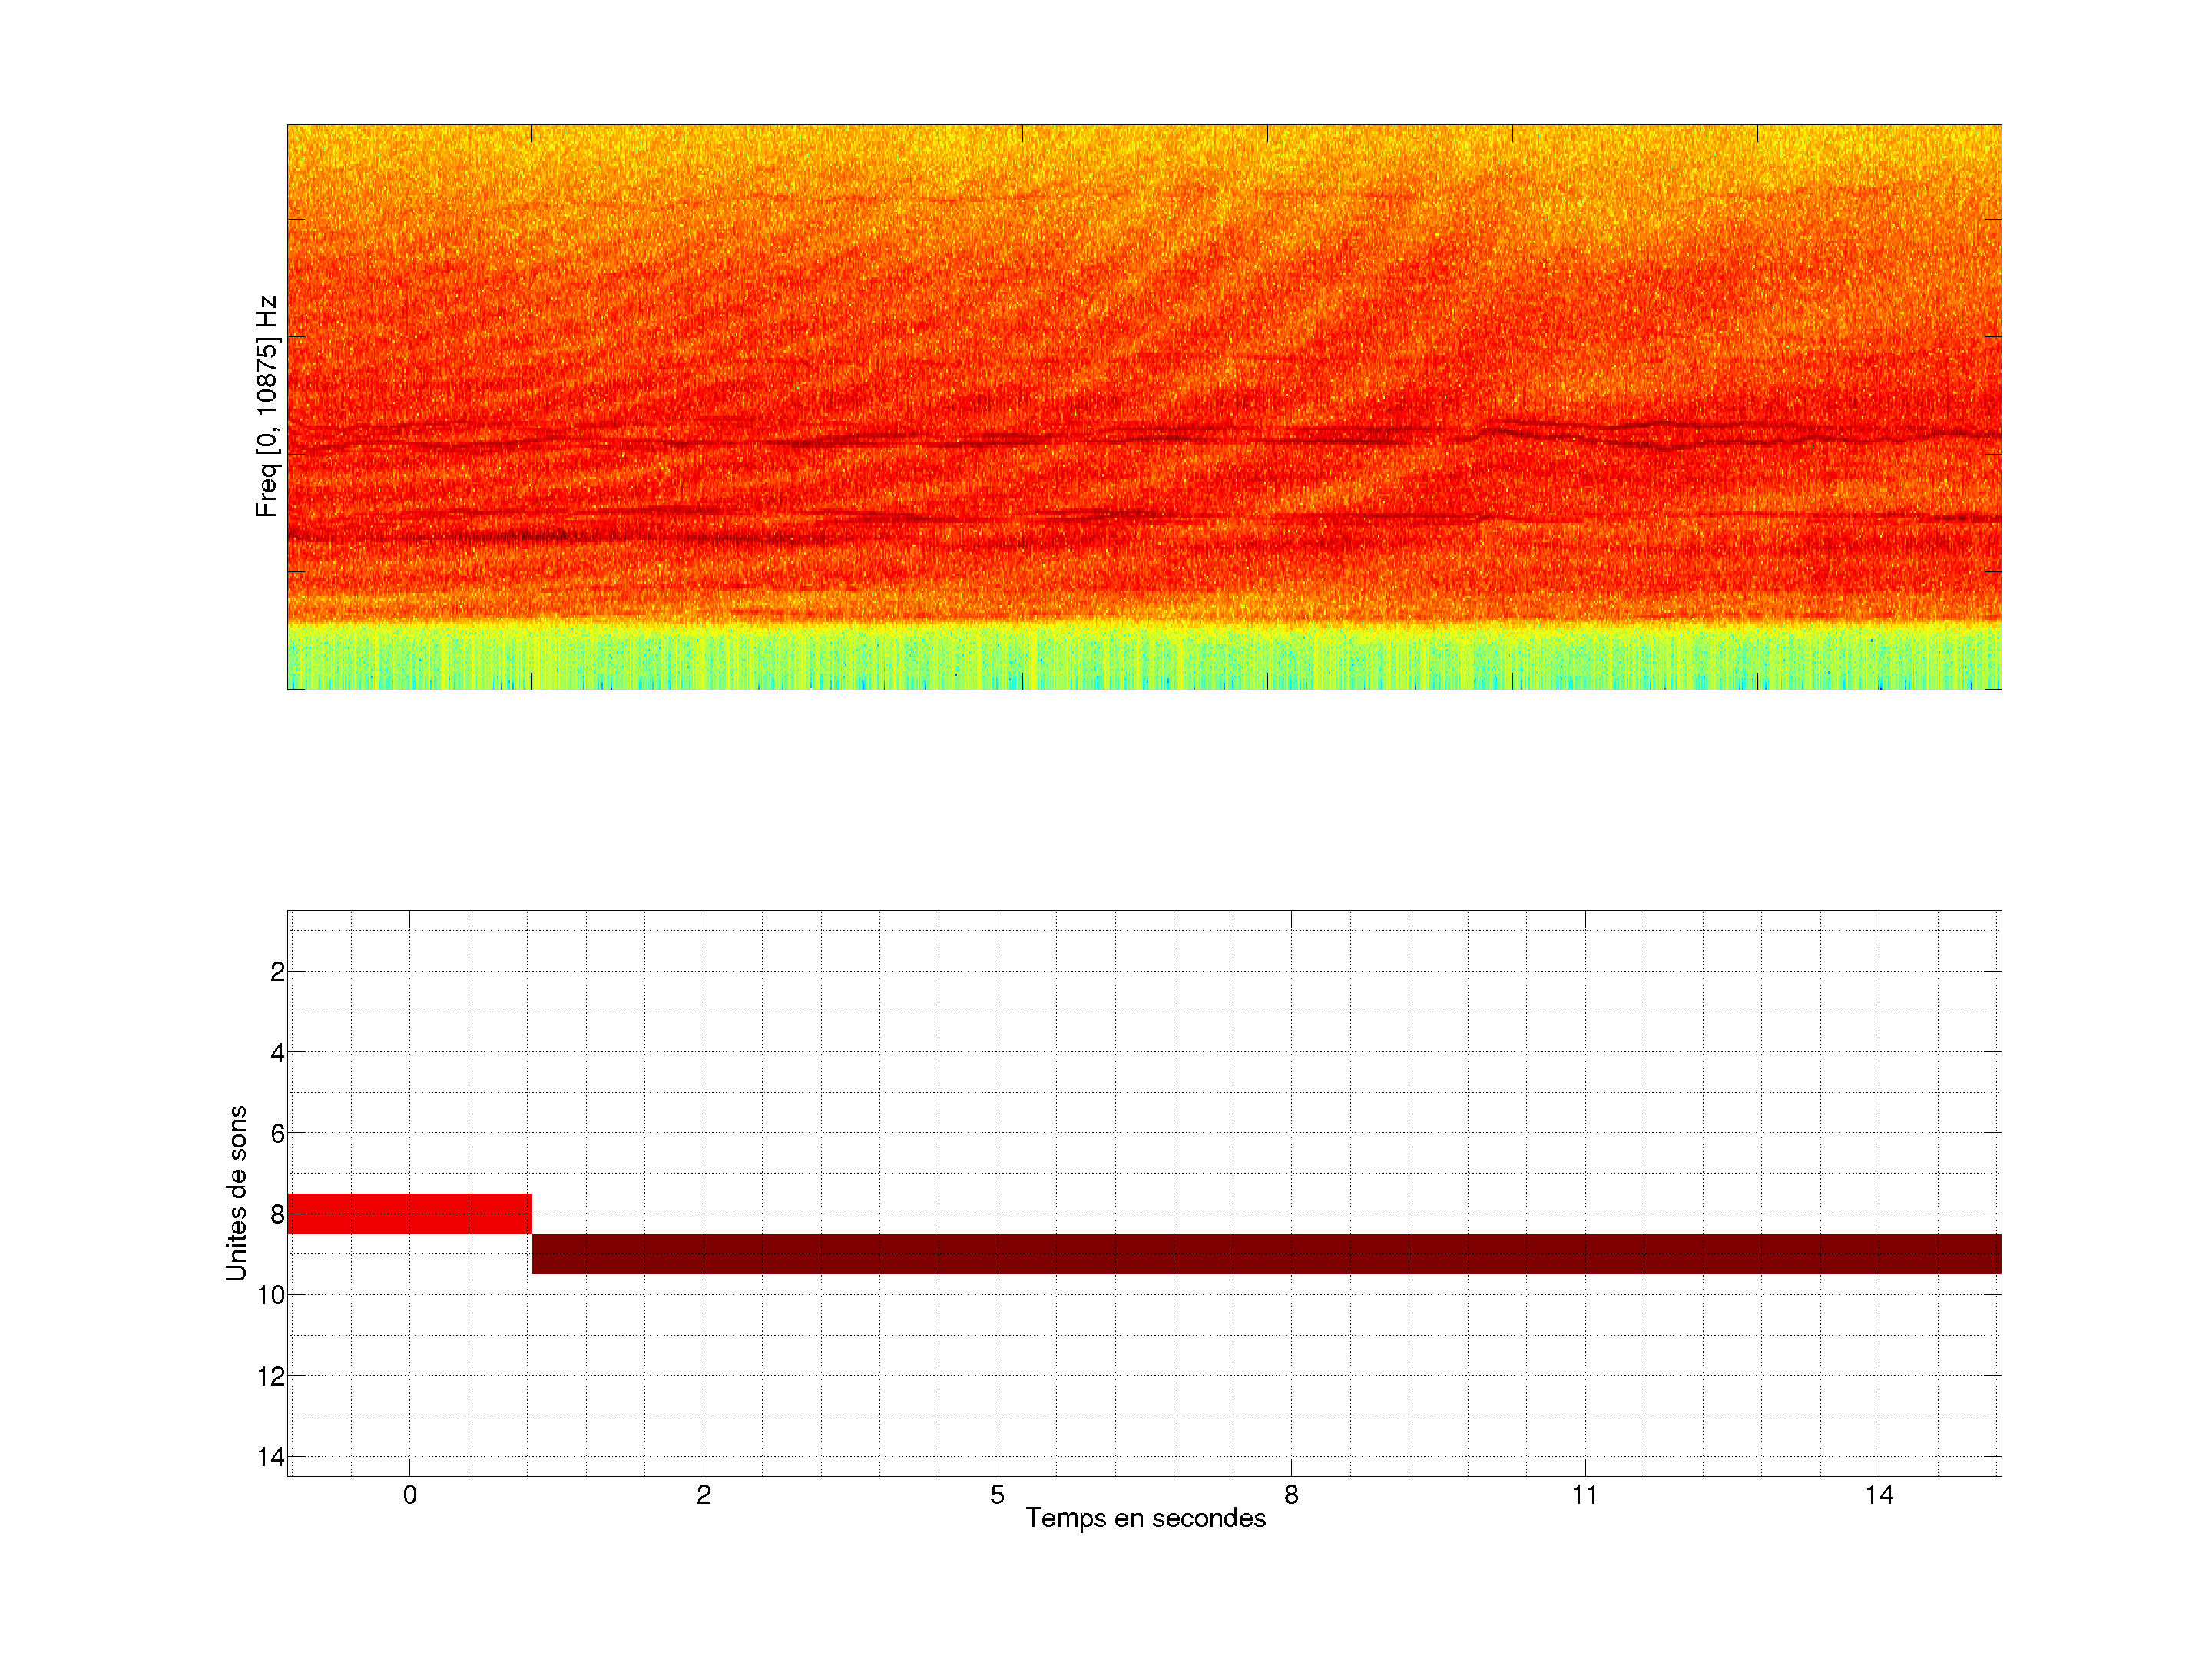Click the x-axis tick label 0
The height and width of the screenshot is (1659, 2212).
pyautogui.click(x=410, y=1495)
